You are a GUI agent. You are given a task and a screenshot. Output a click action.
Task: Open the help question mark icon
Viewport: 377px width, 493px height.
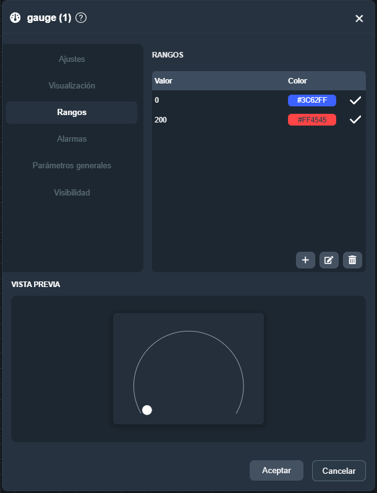[81, 18]
